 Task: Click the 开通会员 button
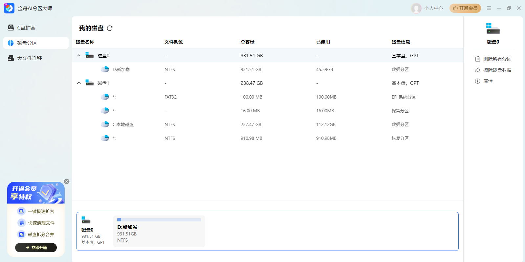pos(465,8)
